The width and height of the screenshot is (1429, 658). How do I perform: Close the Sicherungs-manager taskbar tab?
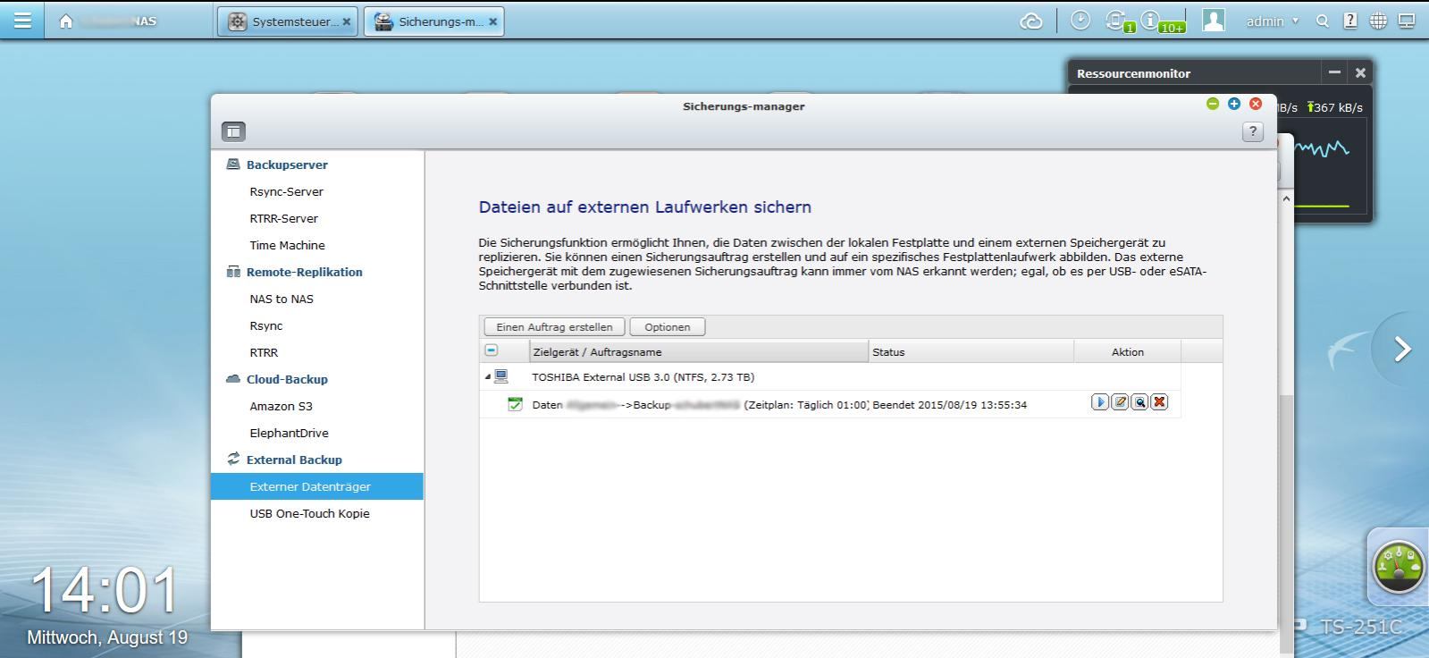click(492, 21)
